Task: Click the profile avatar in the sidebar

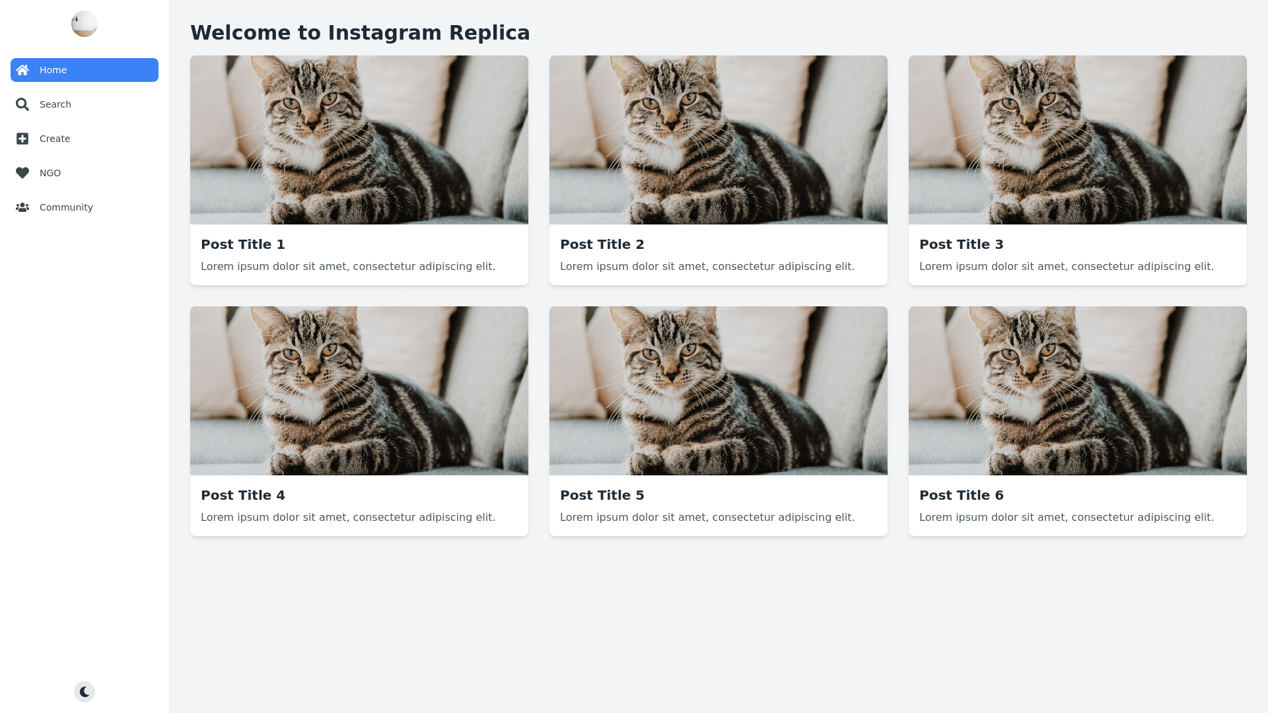Action: pos(85,24)
